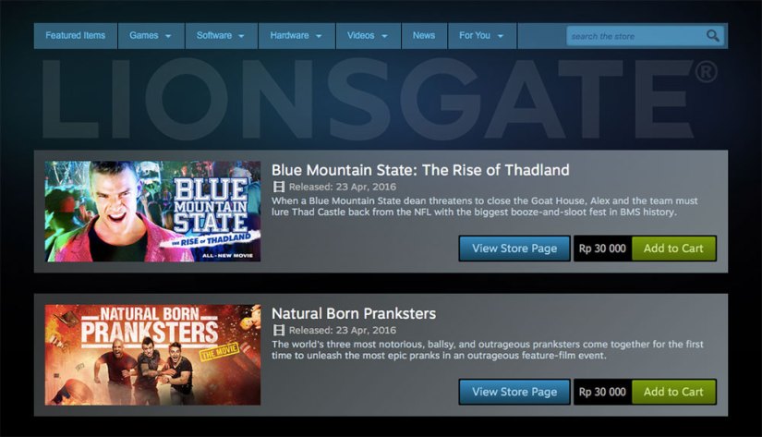Click the search magnifier icon

point(712,35)
